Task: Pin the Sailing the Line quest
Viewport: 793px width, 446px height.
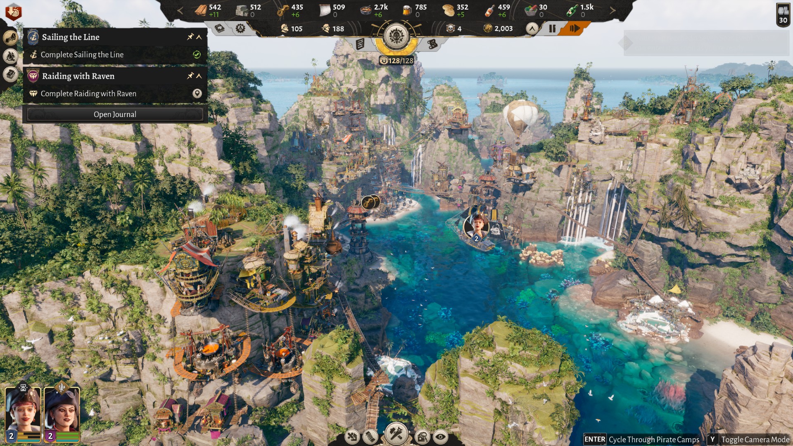Action: (190, 37)
